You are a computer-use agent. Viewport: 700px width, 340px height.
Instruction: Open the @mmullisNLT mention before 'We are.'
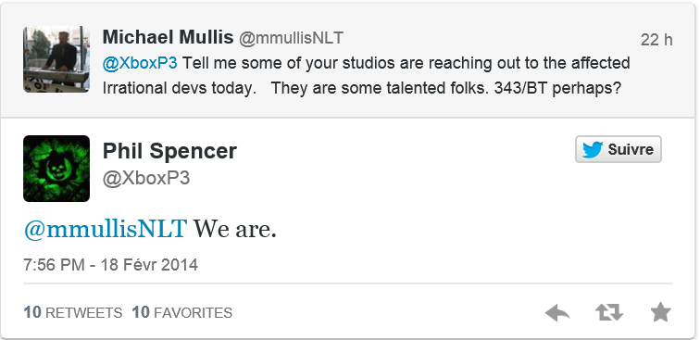coord(105,228)
